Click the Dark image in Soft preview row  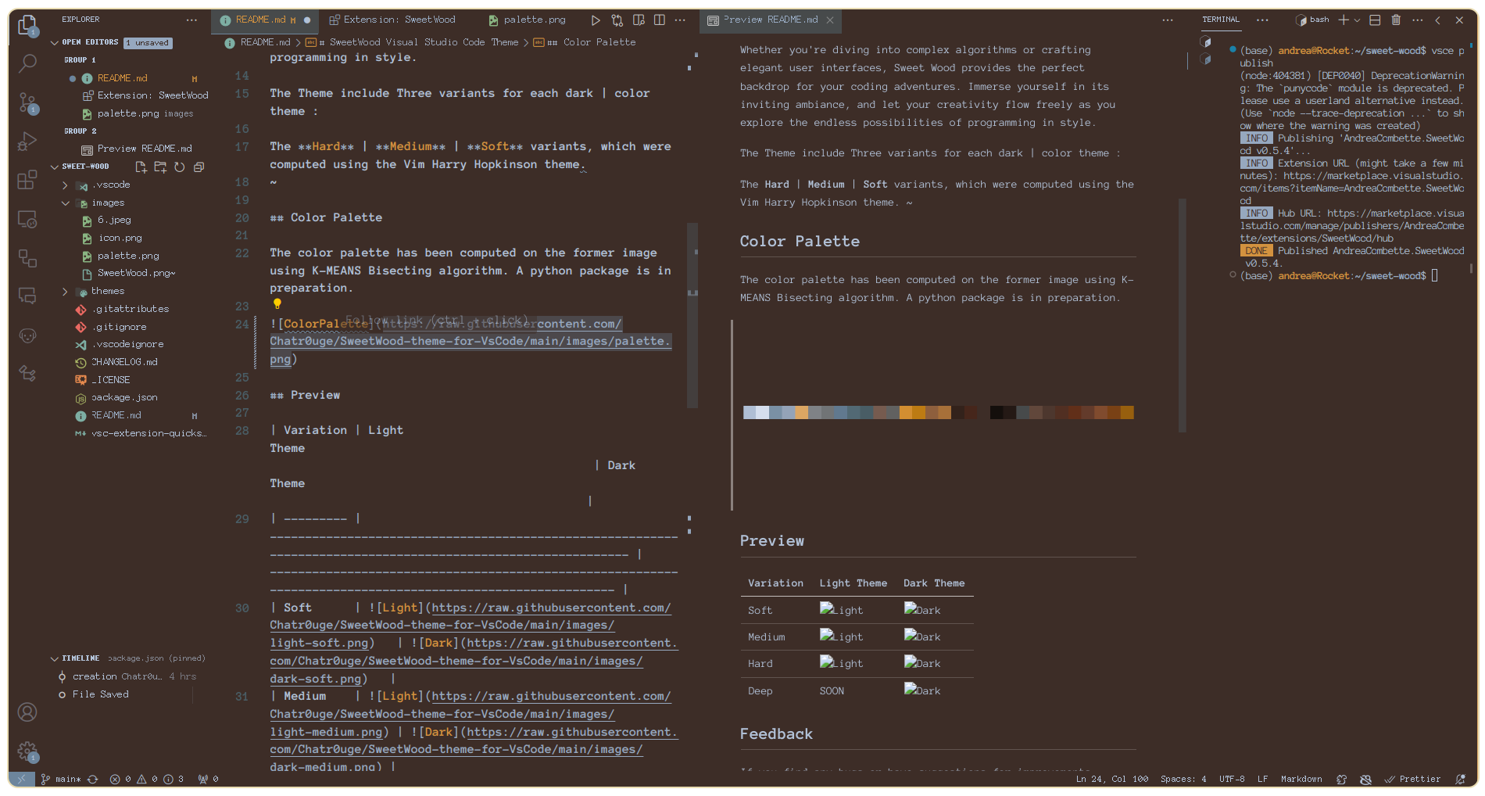(922, 609)
